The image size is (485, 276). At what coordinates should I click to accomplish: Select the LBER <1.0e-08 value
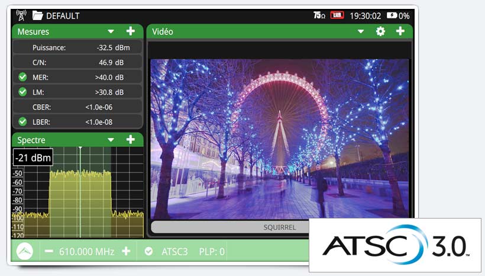[x=99, y=122]
